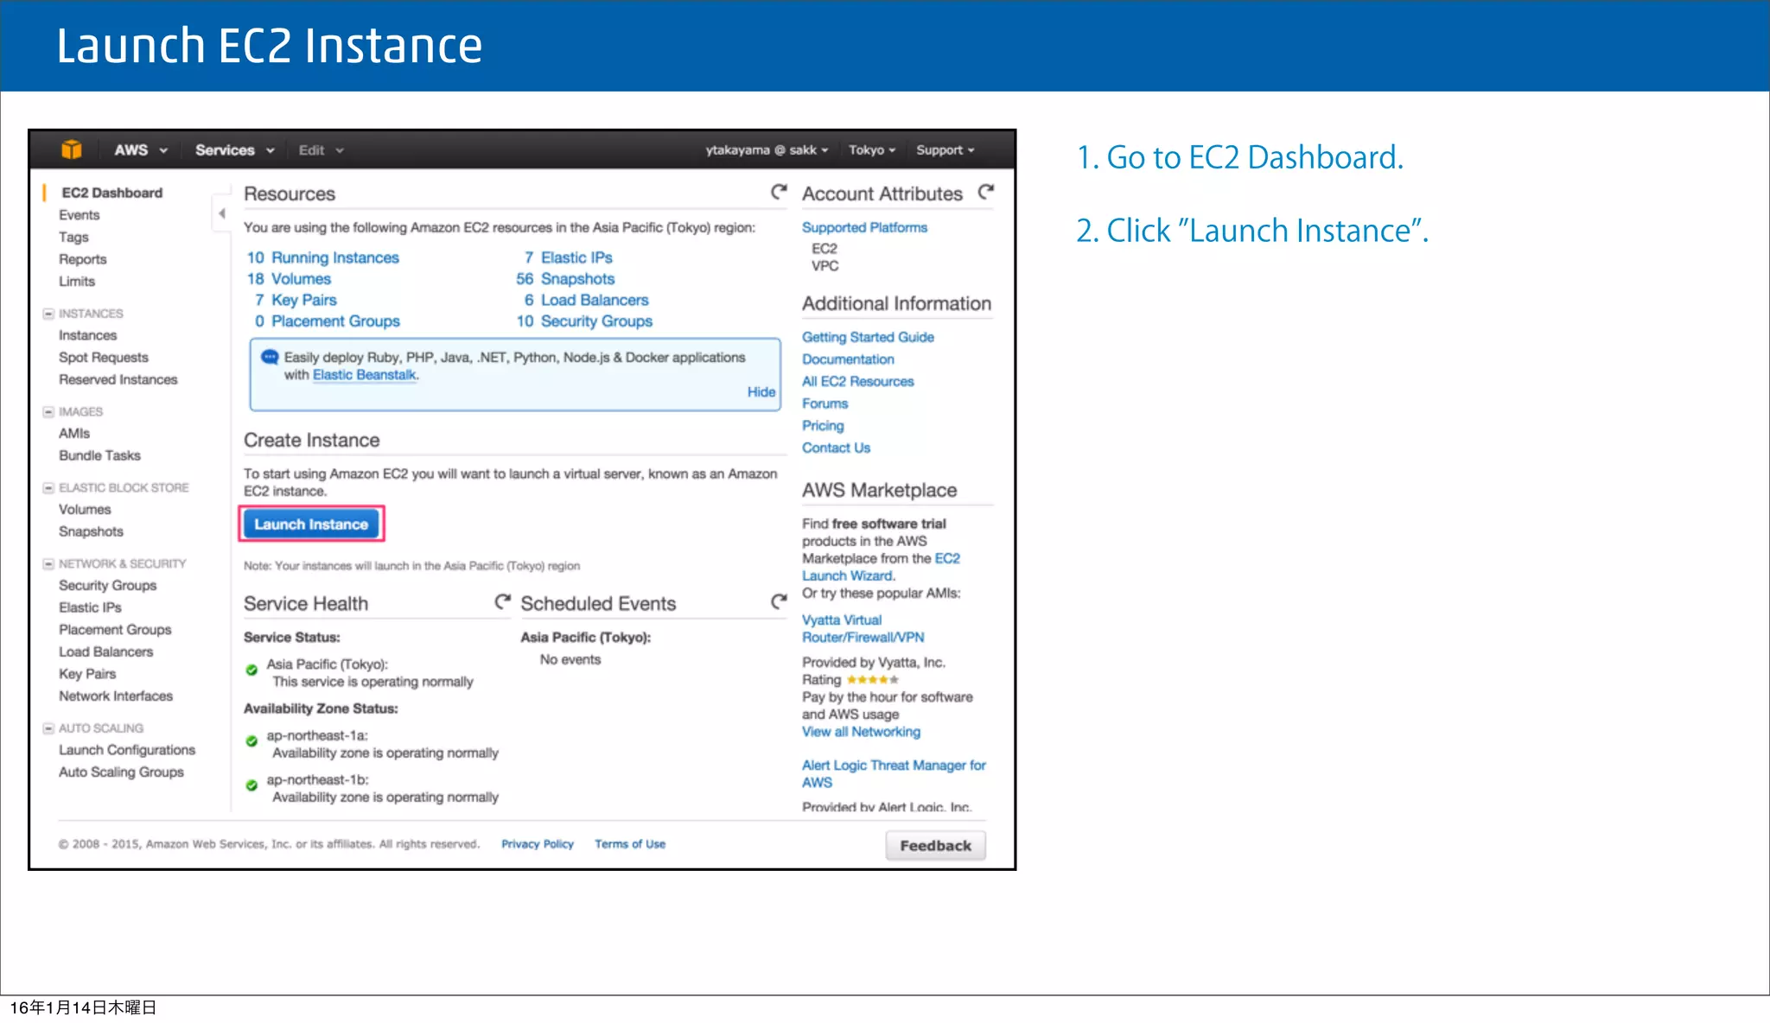Open Key Pairs in sidebar
This screenshot has width=1770, height=1023.
(x=86, y=674)
